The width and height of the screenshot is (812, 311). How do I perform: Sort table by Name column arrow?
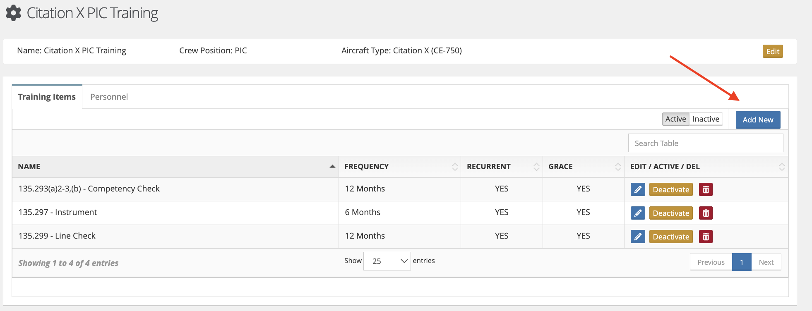coord(332,166)
